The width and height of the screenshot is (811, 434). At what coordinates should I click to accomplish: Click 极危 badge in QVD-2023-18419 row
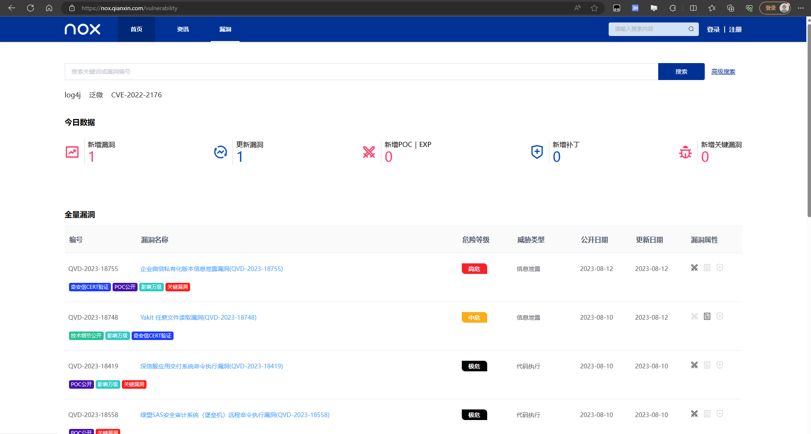point(474,366)
